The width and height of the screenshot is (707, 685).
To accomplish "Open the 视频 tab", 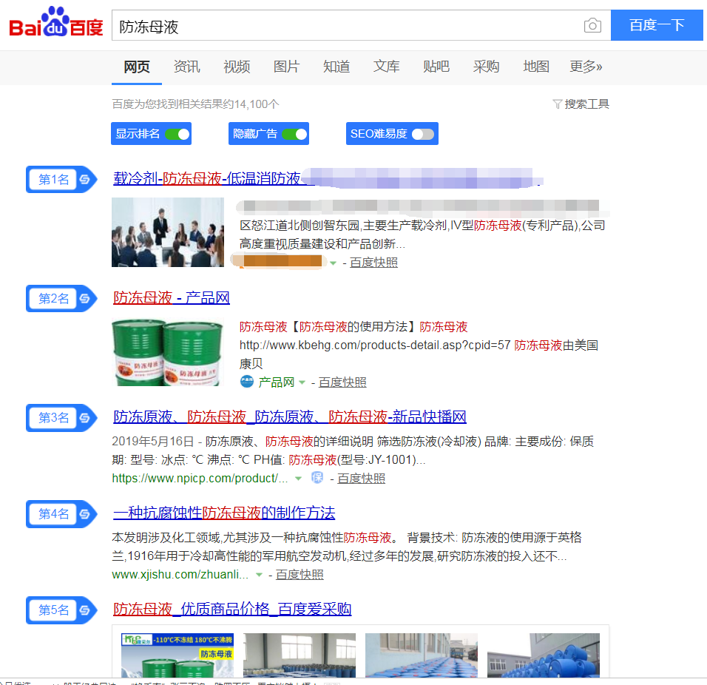I will tap(237, 67).
